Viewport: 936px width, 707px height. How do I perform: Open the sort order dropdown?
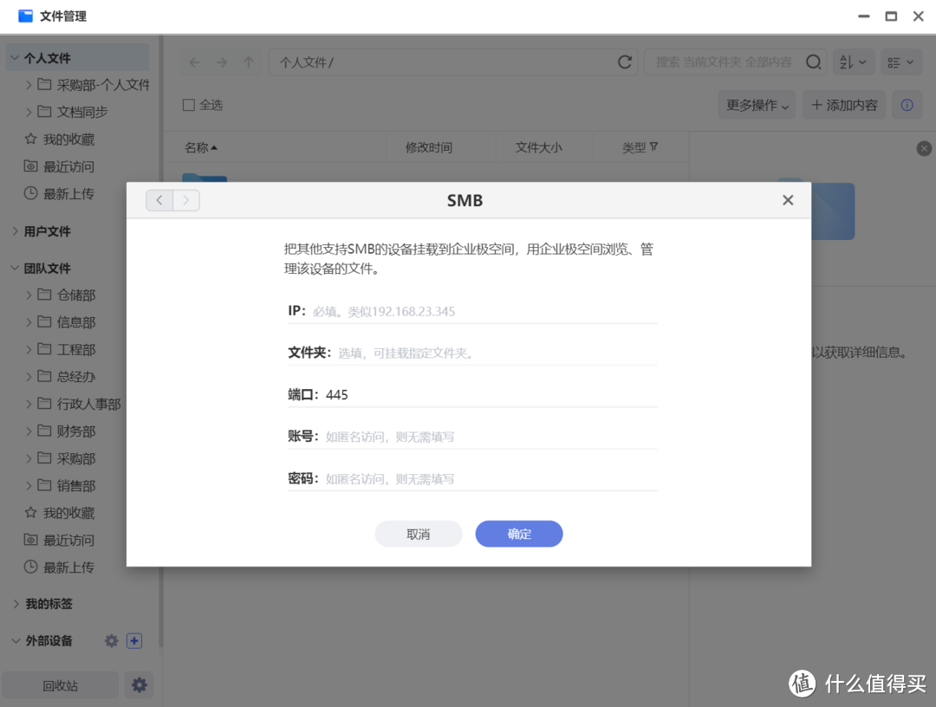[853, 62]
